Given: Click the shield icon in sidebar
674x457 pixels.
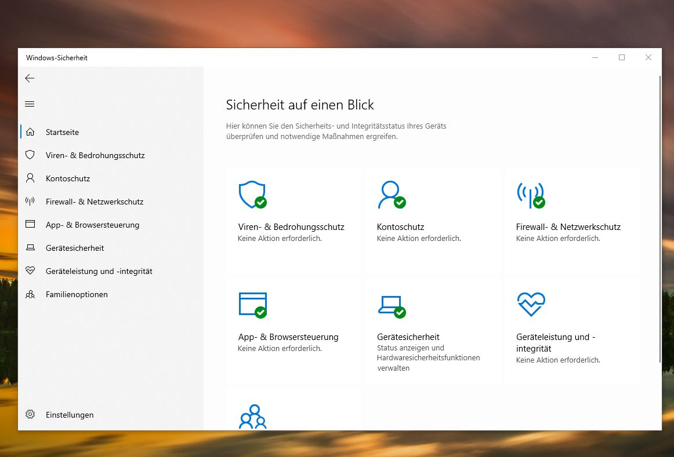Looking at the screenshot, I should click(30, 155).
